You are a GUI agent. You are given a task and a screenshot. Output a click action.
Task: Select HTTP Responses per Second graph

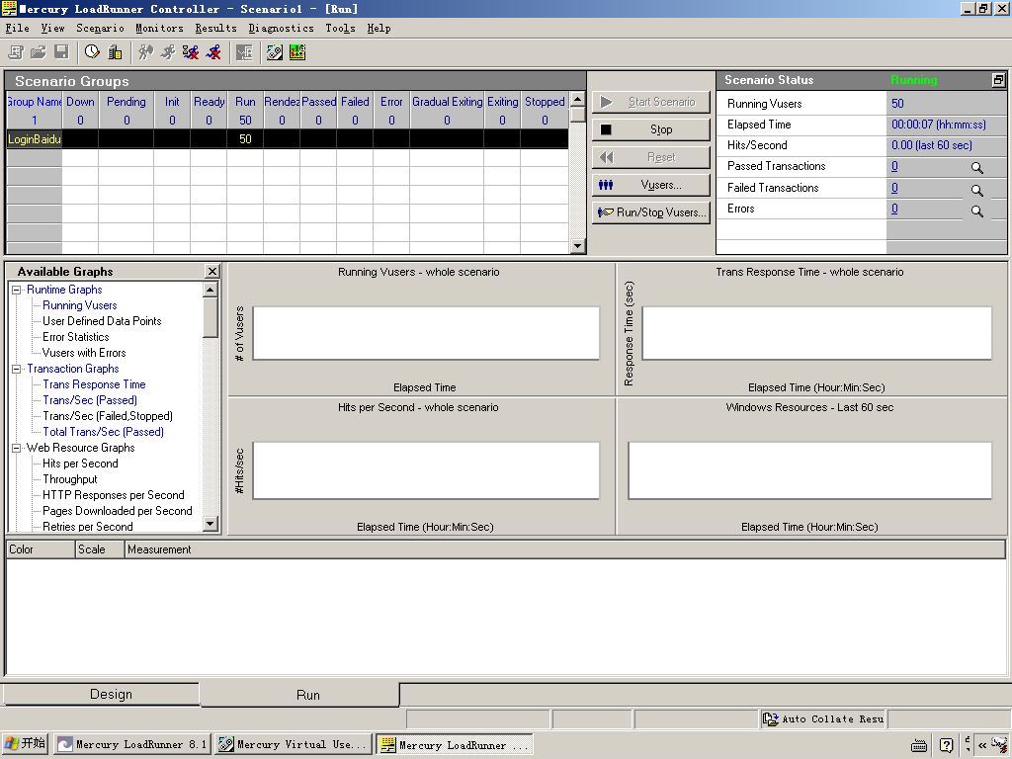click(x=113, y=495)
